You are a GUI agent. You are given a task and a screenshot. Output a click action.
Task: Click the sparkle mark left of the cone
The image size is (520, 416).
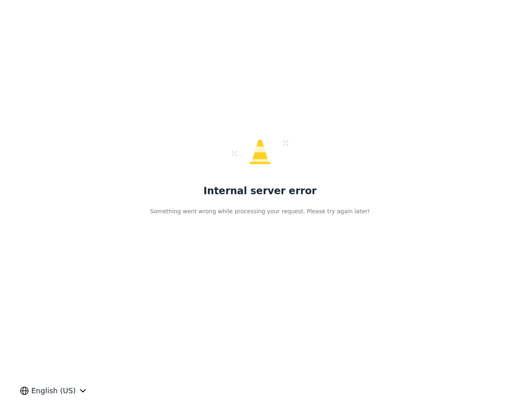[x=234, y=154]
